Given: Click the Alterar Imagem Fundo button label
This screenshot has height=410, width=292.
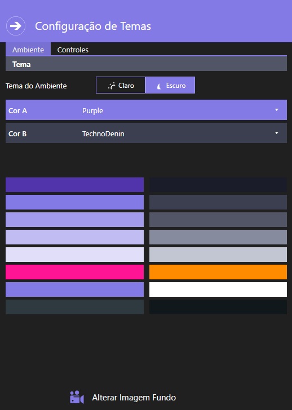Looking at the screenshot, I should [134, 398].
